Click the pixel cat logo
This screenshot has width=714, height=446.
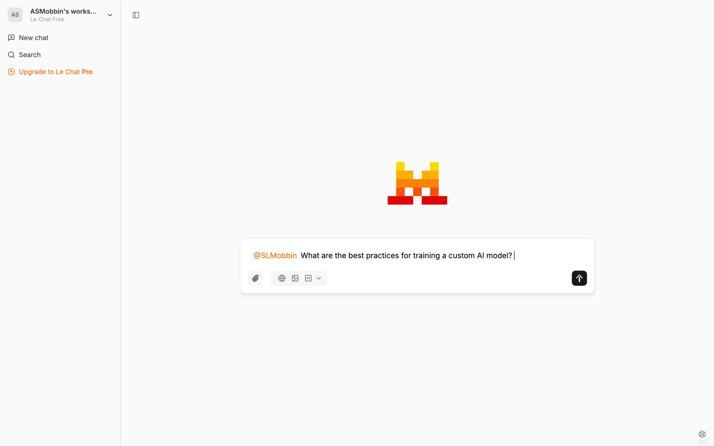tap(417, 183)
